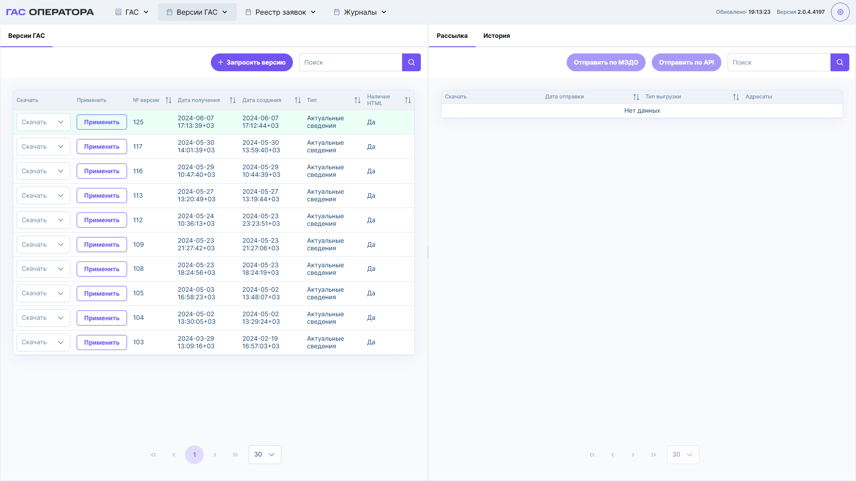Open the Журналы menu
The width and height of the screenshot is (856, 481).
point(360,12)
